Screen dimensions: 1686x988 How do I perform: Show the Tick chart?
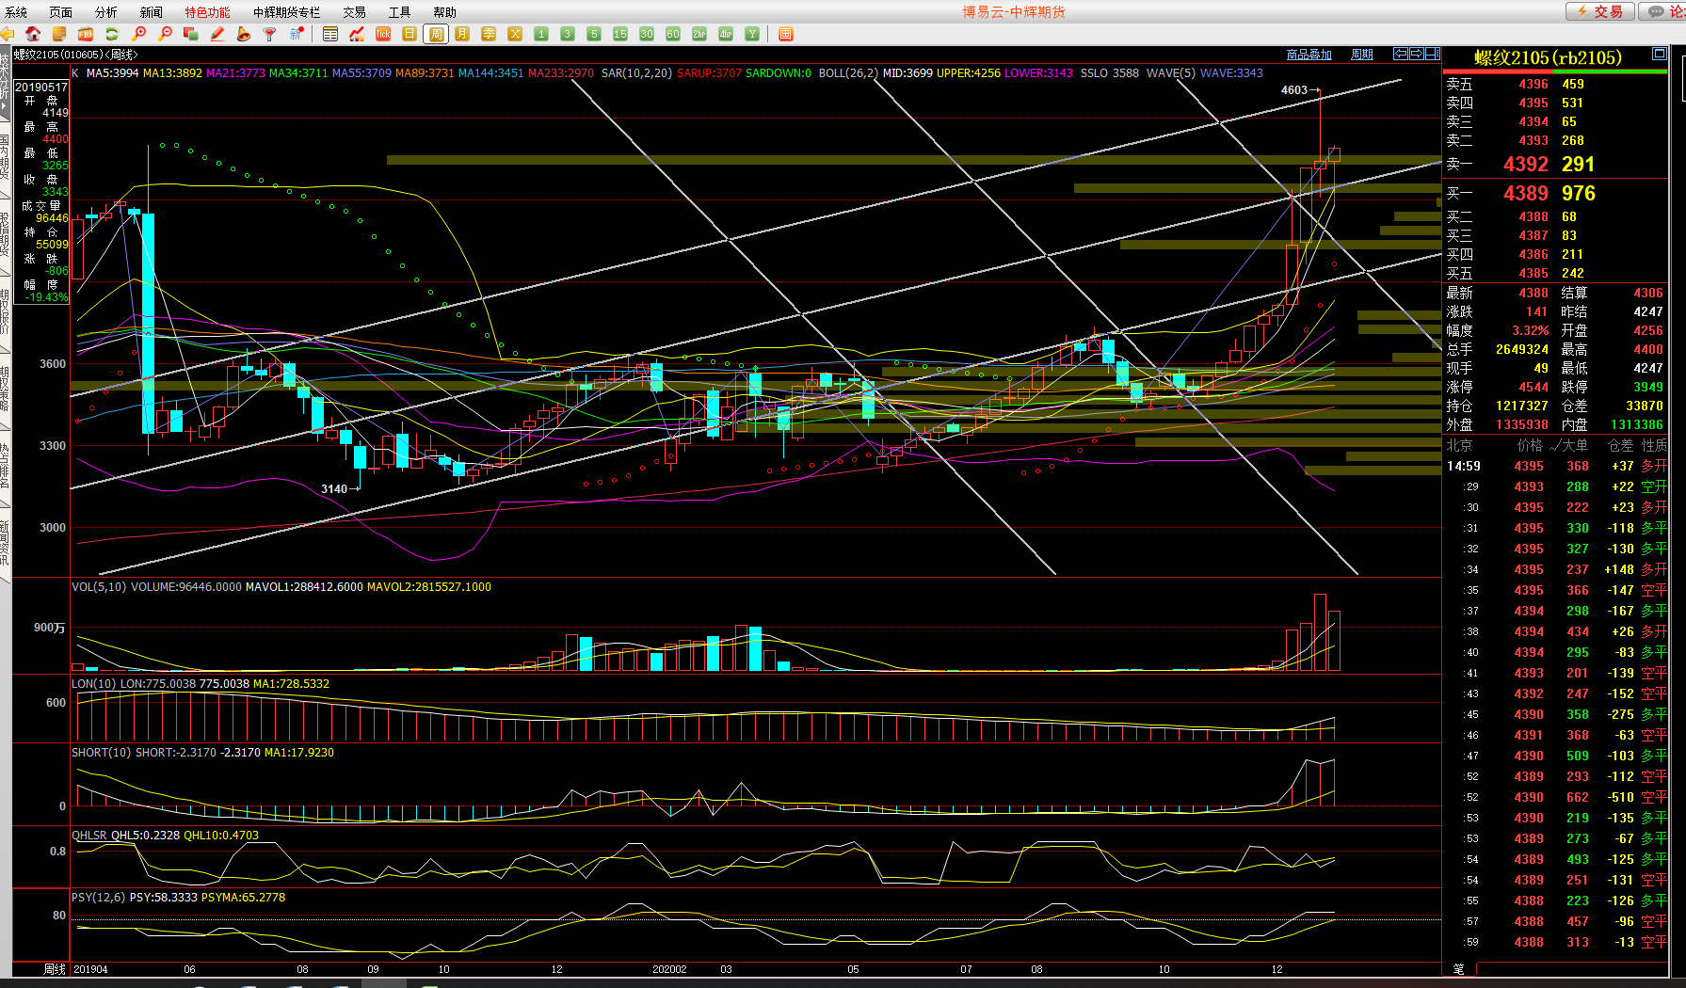(383, 34)
